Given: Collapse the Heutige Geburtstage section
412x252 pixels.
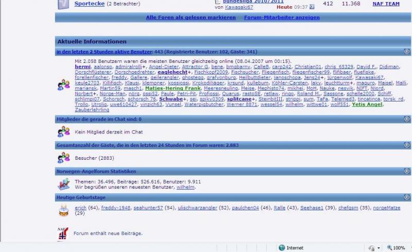Looking at the screenshot, I should coord(407,197).
